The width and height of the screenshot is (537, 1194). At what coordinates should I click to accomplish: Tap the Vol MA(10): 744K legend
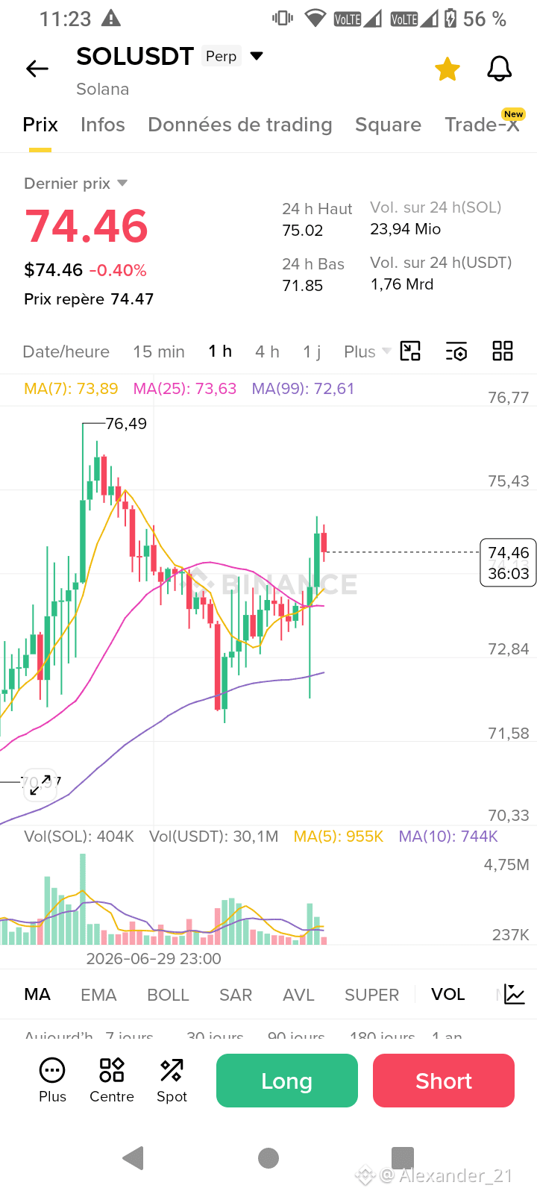pyautogui.click(x=448, y=837)
